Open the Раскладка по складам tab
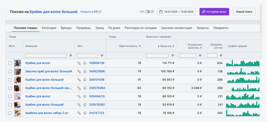Image resolution: width=267 pixels, height=122 pixels. [141, 28]
